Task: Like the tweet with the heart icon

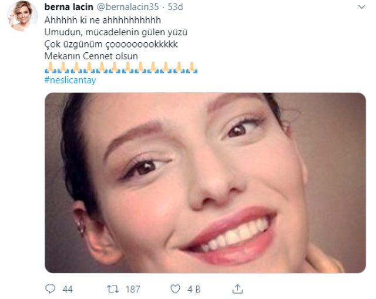Action: pos(175,289)
